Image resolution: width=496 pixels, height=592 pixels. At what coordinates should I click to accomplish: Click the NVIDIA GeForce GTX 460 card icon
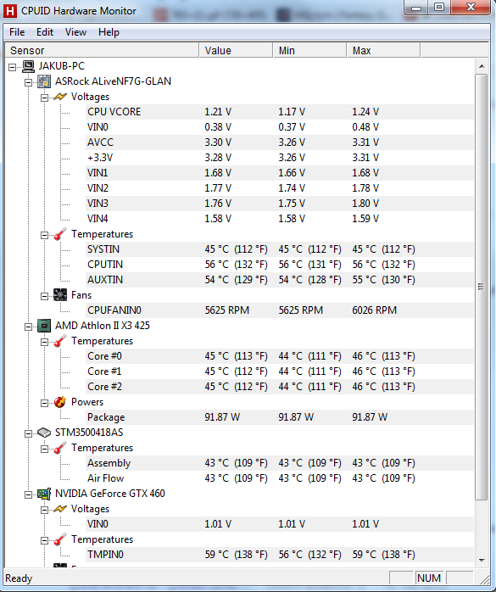click(x=44, y=494)
